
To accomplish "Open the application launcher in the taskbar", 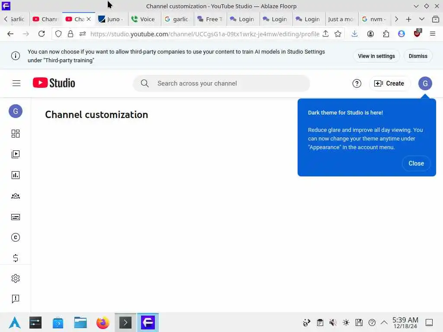I will 14,322.
